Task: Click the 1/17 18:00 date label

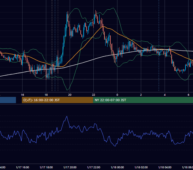Action: pyautogui.click(x=46, y=167)
